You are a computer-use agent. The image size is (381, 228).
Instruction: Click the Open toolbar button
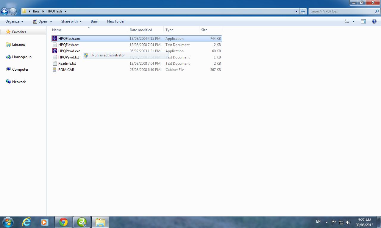point(40,21)
